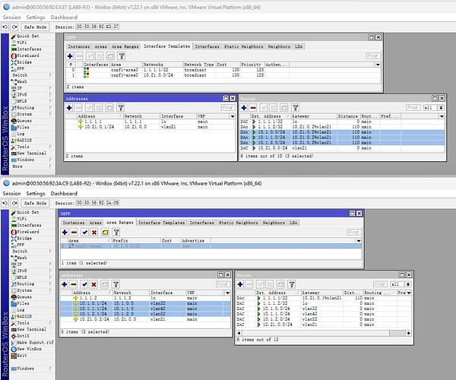Image resolution: width=456 pixels, height=380 pixels.
Task: Switch to Instances tab in LAB6-R1 OSPF
Action: pos(79,46)
